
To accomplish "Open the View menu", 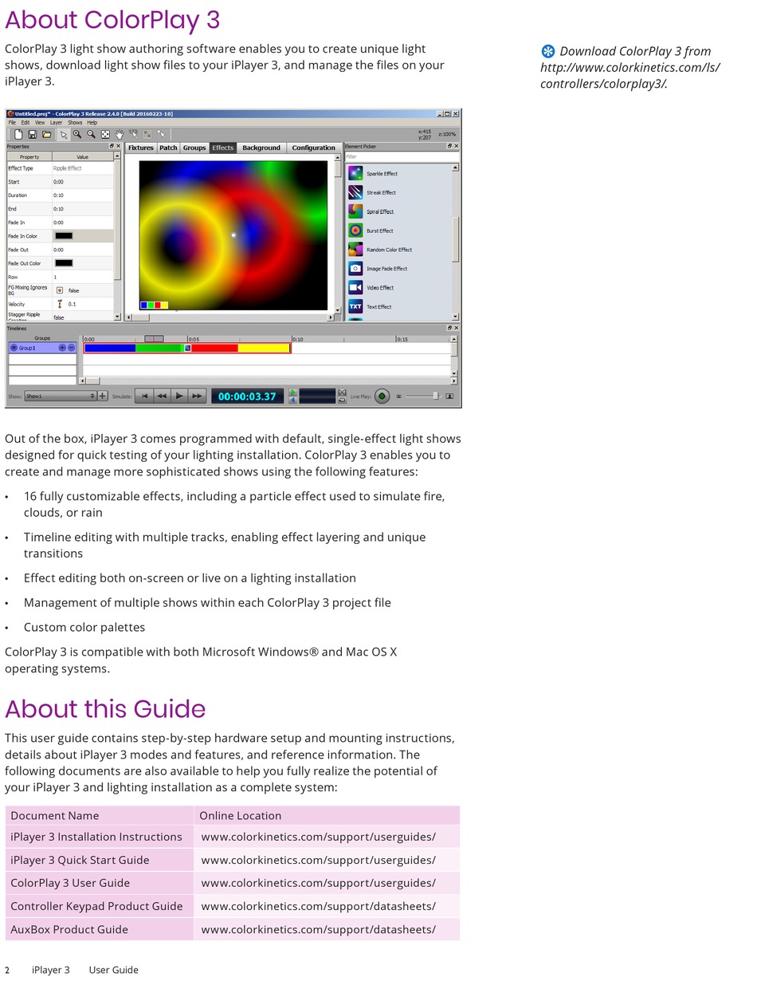I will (x=39, y=123).
